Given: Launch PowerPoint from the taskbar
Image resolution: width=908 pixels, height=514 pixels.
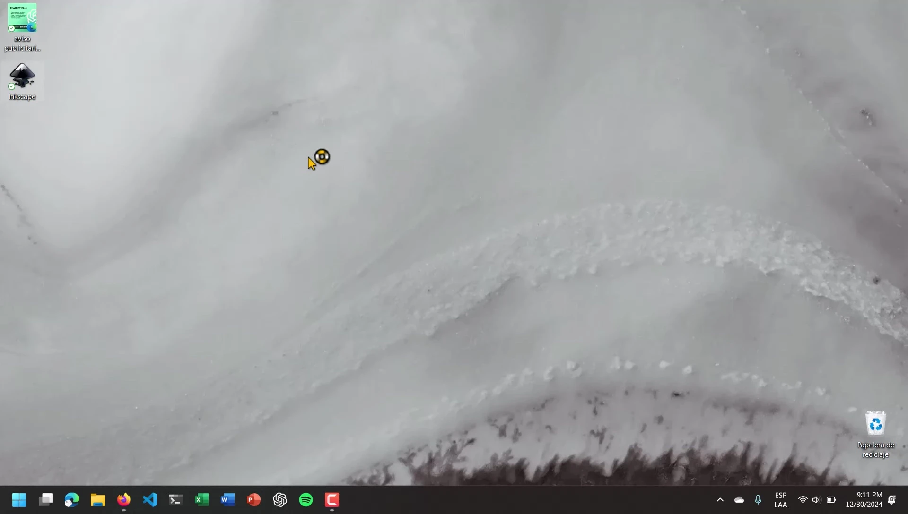Looking at the screenshot, I should click(x=254, y=500).
